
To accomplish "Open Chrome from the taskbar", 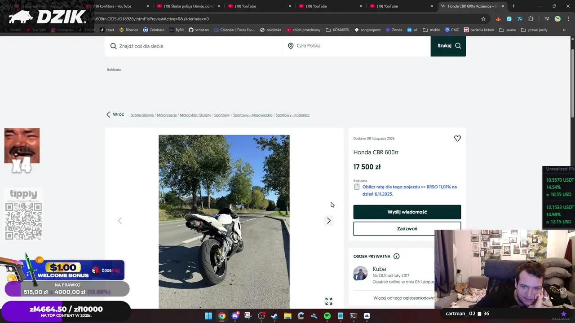I will [221, 316].
